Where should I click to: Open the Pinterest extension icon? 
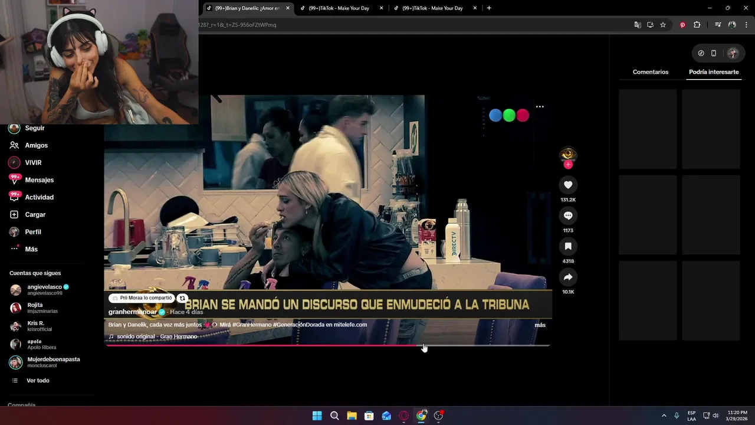point(682,25)
